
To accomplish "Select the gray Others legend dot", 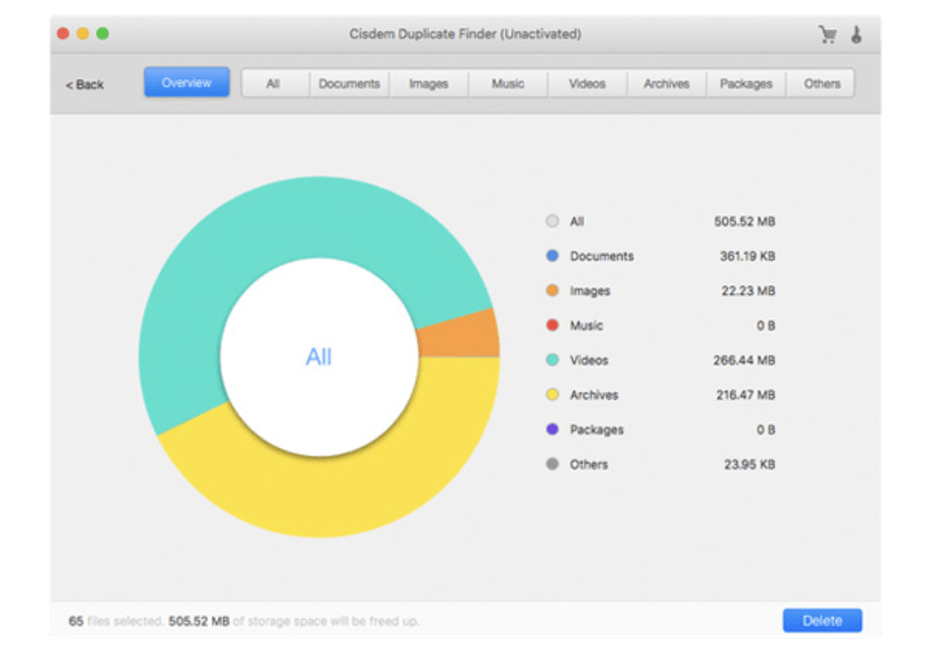I will (x=553, y=464).
